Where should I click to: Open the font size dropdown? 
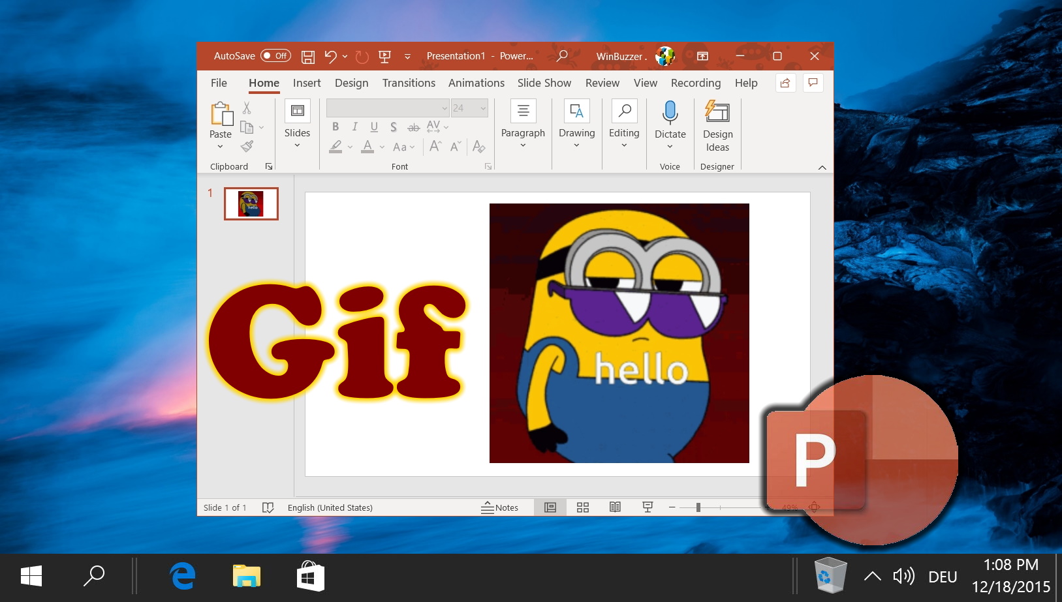pos(483,108)
